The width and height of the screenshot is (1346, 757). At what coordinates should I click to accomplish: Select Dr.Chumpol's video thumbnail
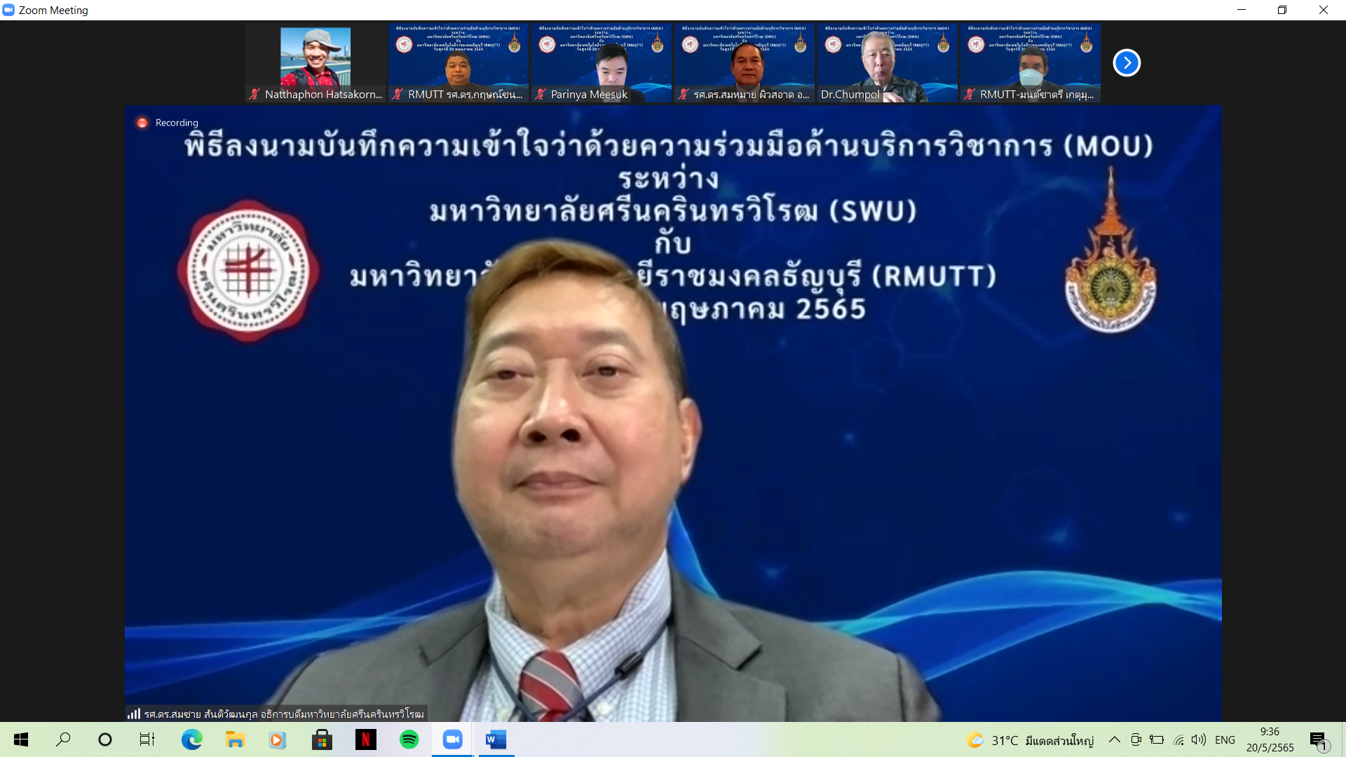tap(888, 63)
